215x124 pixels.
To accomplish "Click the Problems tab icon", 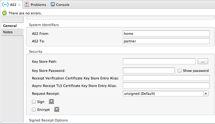I will click(x=27, y=4).
